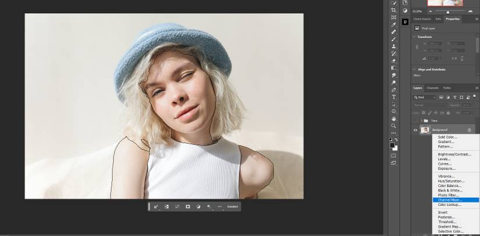This screenshot has height=236, width=480.
Task: Set the background color swatch
Action: pos(396,148)
